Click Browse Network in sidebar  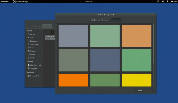[x=34, y=76]
